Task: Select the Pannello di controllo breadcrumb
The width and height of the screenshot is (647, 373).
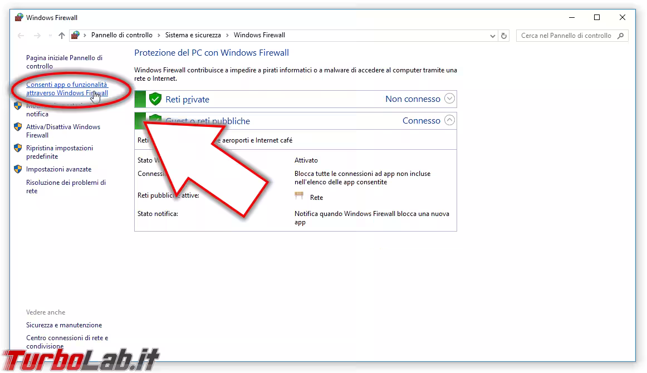Action: [121, 35]
